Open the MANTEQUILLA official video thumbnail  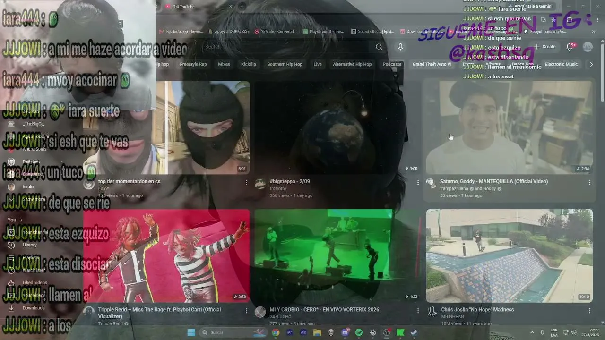[x=509, y=127]
